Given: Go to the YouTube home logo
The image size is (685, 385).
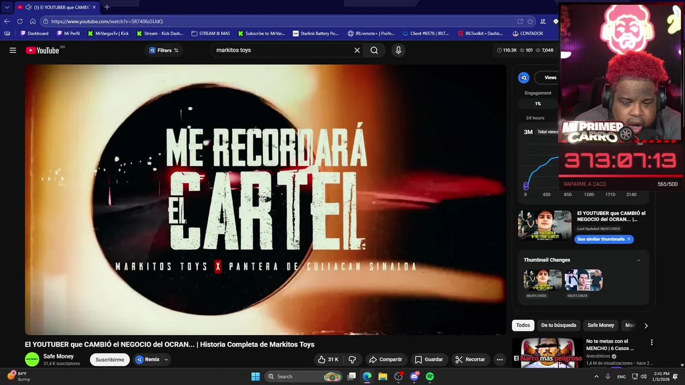Looking at the screenshot, I should pyautogui.click(x=42, y=50).
